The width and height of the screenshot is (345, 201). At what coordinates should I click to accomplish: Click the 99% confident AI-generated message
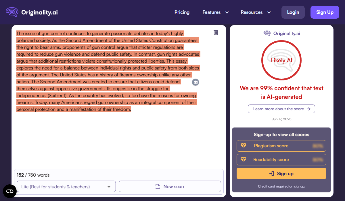click(281, 92)
